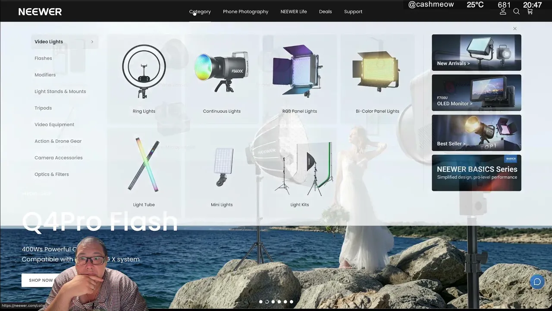Open the Phone Photography menu
This screenshot has width=552, height=311.
[x=245, y=12]
